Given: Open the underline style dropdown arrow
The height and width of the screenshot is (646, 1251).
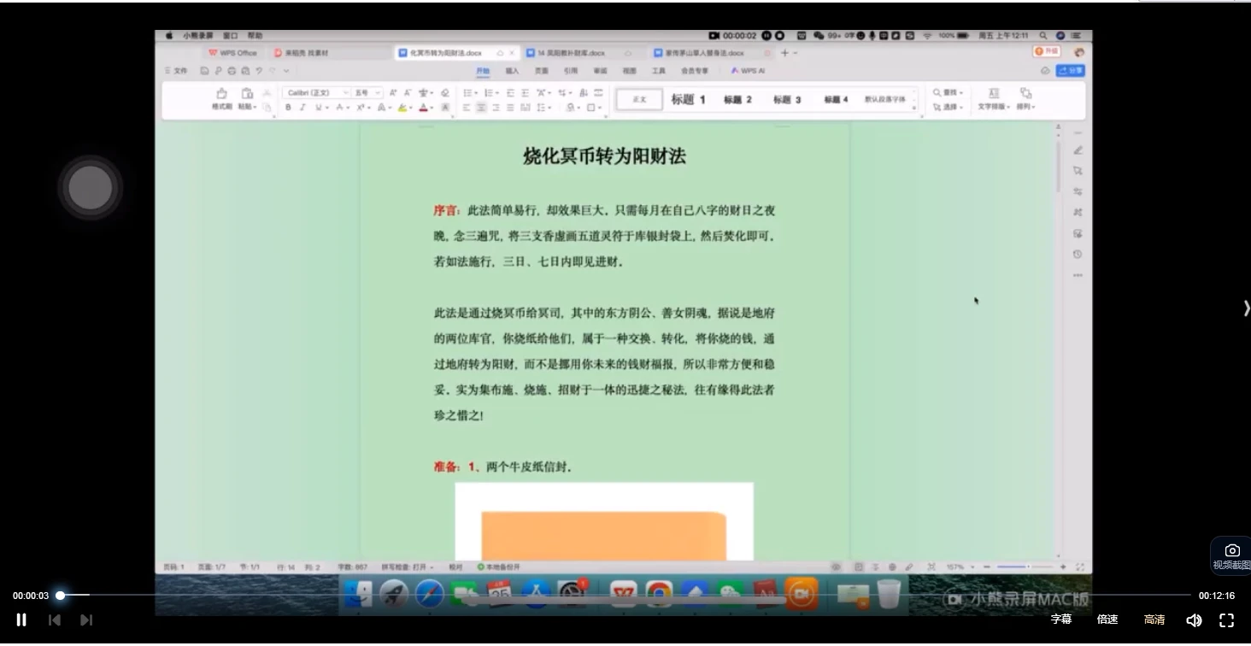Looking at the screenshot, I should 327,108.
